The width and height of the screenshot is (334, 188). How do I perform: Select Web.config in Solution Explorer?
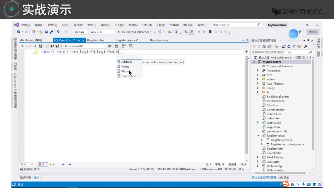274,166
